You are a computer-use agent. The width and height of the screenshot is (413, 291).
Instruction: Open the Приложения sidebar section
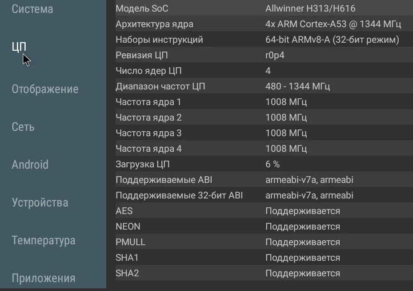43,279
